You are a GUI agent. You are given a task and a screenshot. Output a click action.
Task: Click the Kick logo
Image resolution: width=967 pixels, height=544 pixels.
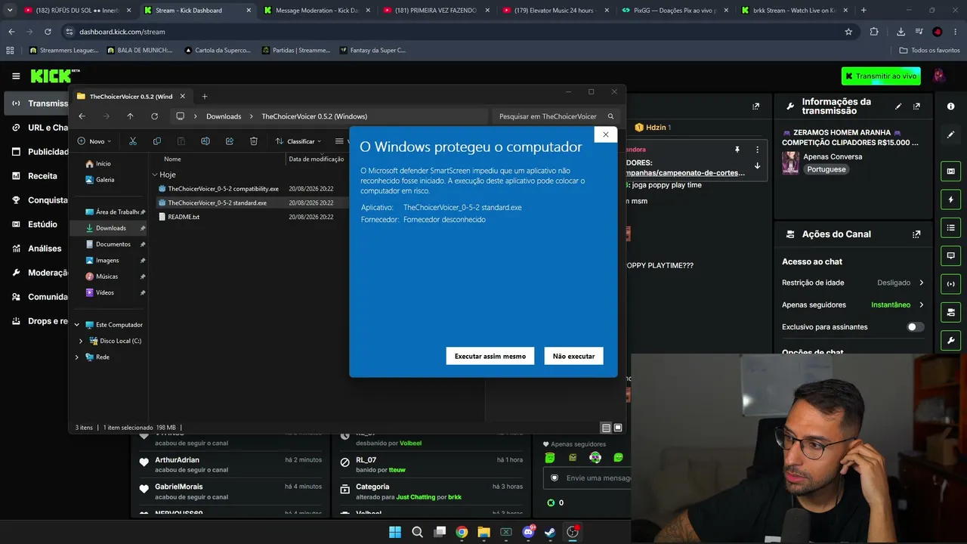pyautogui.click(x=55, y=76)
